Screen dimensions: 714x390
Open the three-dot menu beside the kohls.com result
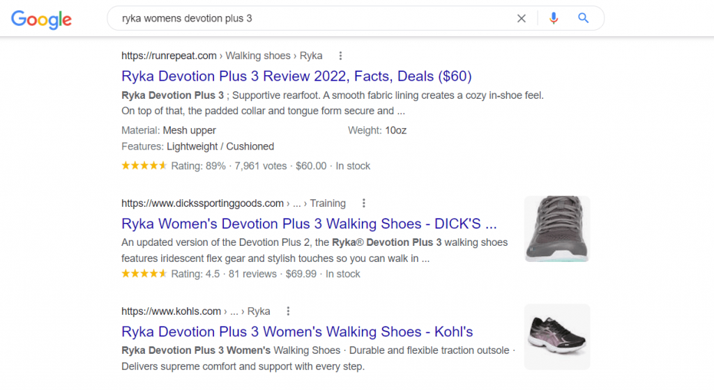pyautogui.click(x=288, y=311)
